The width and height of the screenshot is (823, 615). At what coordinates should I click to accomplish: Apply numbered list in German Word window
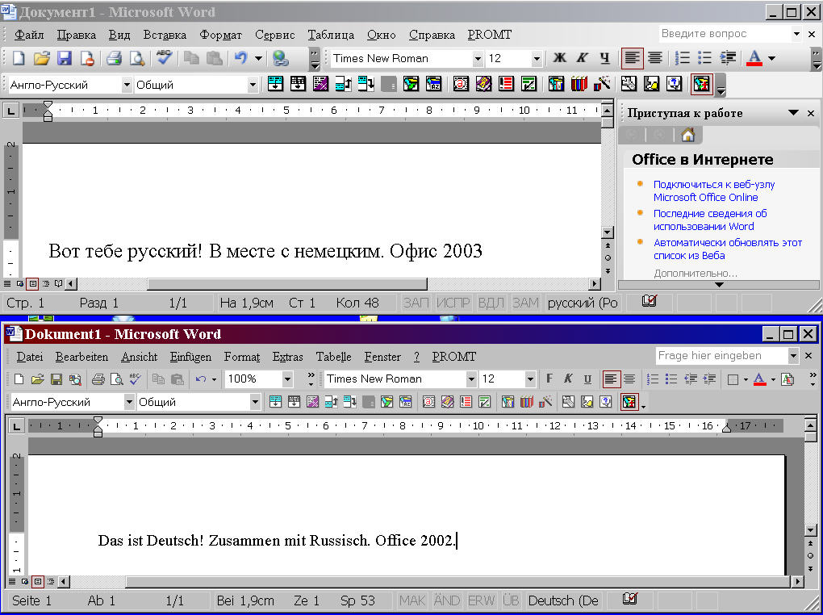tap(653, 379)
